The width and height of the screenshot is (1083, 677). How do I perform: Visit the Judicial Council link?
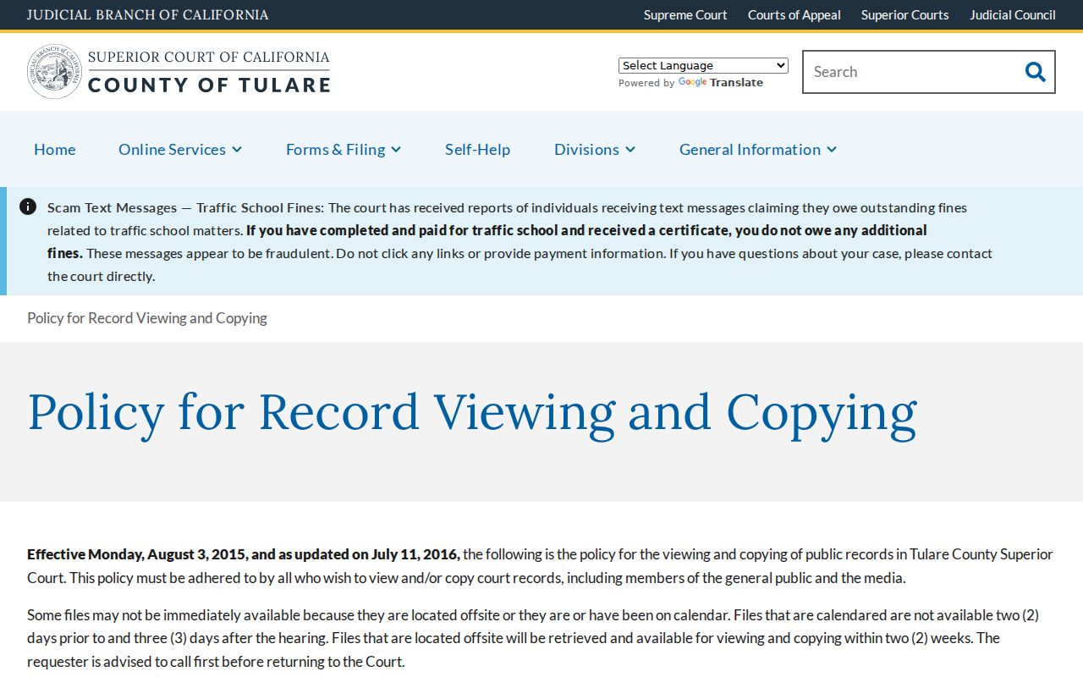click(1013, 14)
